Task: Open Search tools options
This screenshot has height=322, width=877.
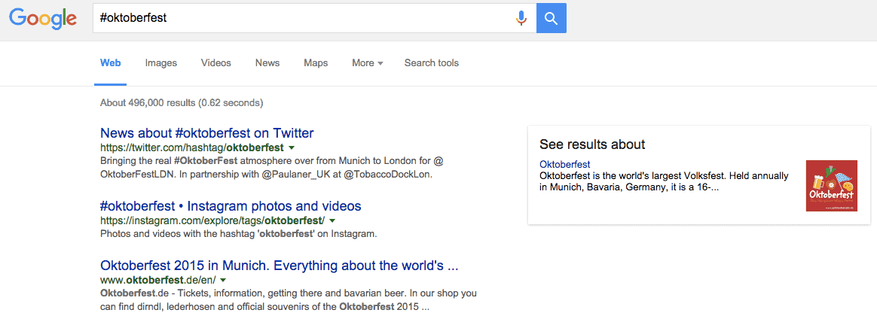Action: [432, 63]
